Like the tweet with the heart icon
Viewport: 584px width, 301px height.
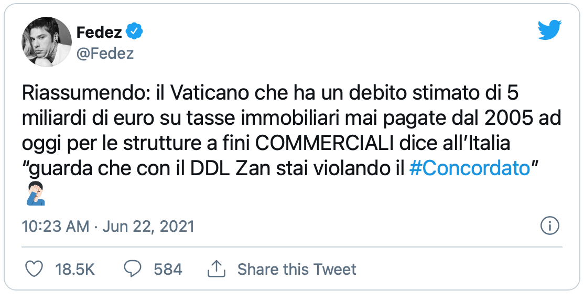34,269
